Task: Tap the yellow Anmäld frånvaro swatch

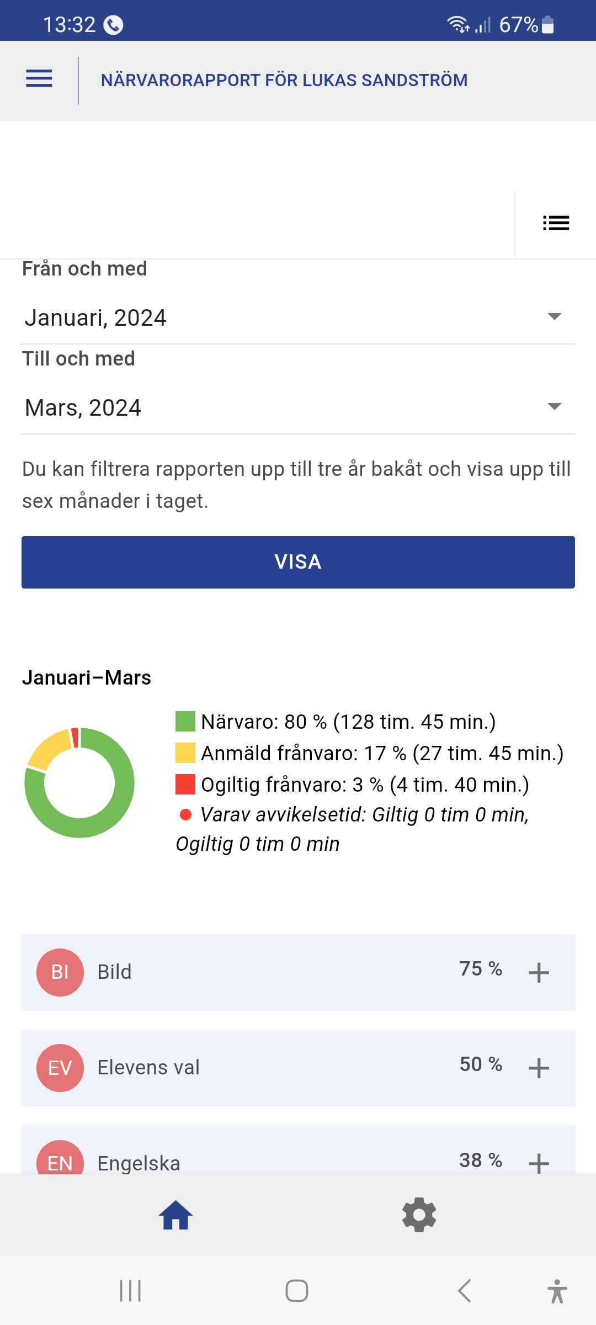Action: [185, 753]
